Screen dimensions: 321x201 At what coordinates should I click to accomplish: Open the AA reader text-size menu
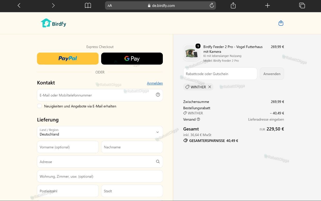point(110,5)
